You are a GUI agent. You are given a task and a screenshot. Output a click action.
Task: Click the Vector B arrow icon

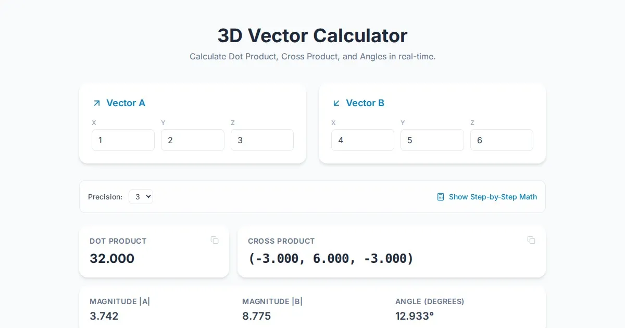336,103
